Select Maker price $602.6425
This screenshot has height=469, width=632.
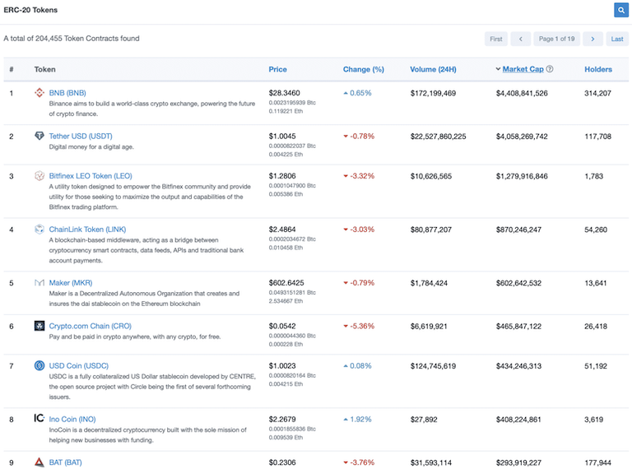pos(286,283)
